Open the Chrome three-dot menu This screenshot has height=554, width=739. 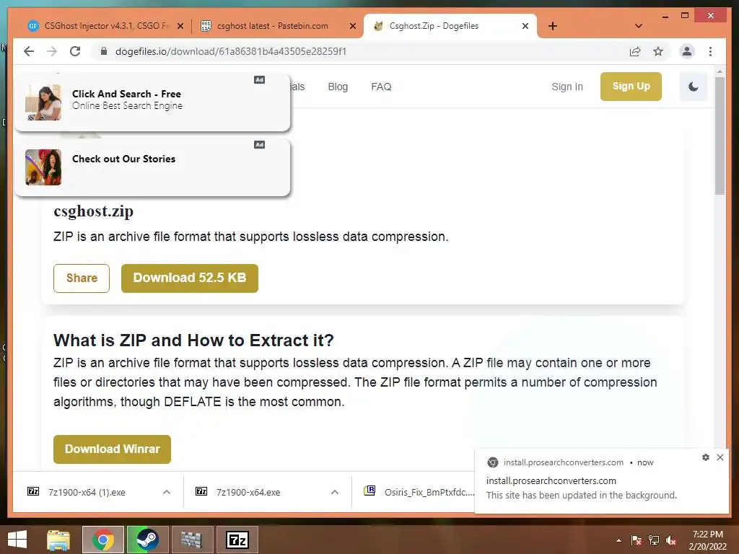(x=710, y=51)
